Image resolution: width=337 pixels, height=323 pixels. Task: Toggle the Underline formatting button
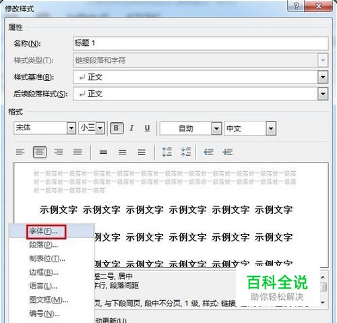147,128
